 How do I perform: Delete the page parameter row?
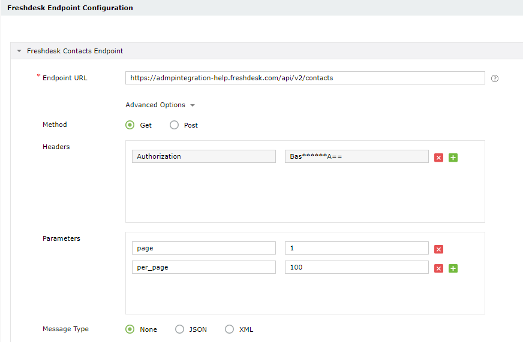tap(438, 249)
